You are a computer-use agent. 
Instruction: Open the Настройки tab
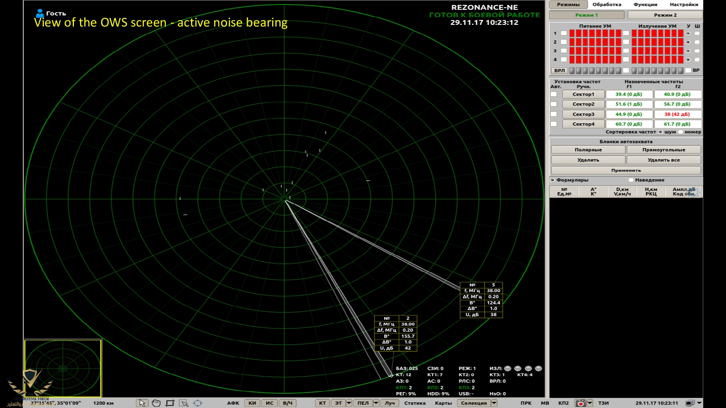point(684,4)
